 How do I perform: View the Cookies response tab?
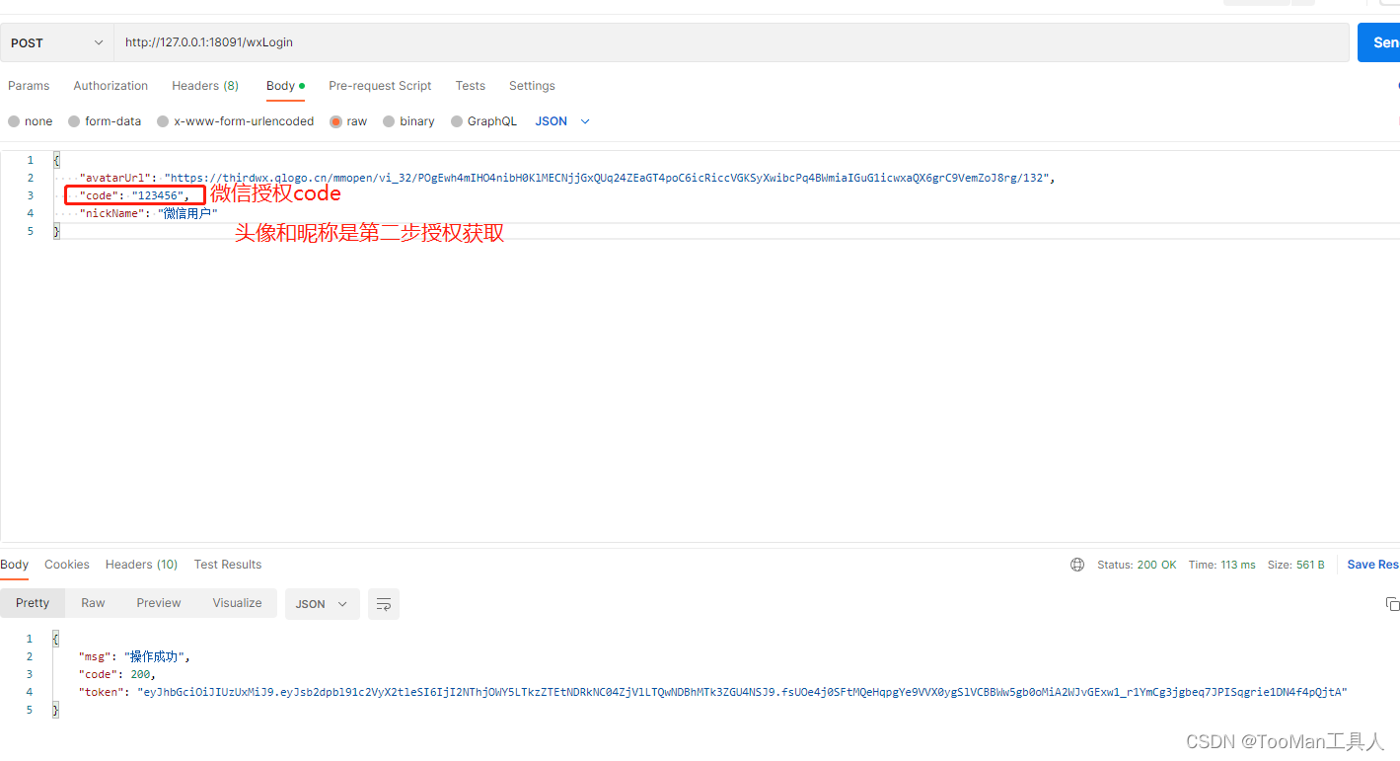66,565
